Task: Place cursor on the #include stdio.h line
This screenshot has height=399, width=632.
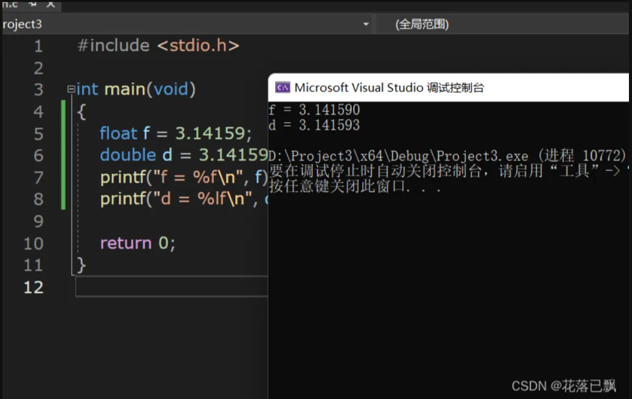Action: click(158, 46)
